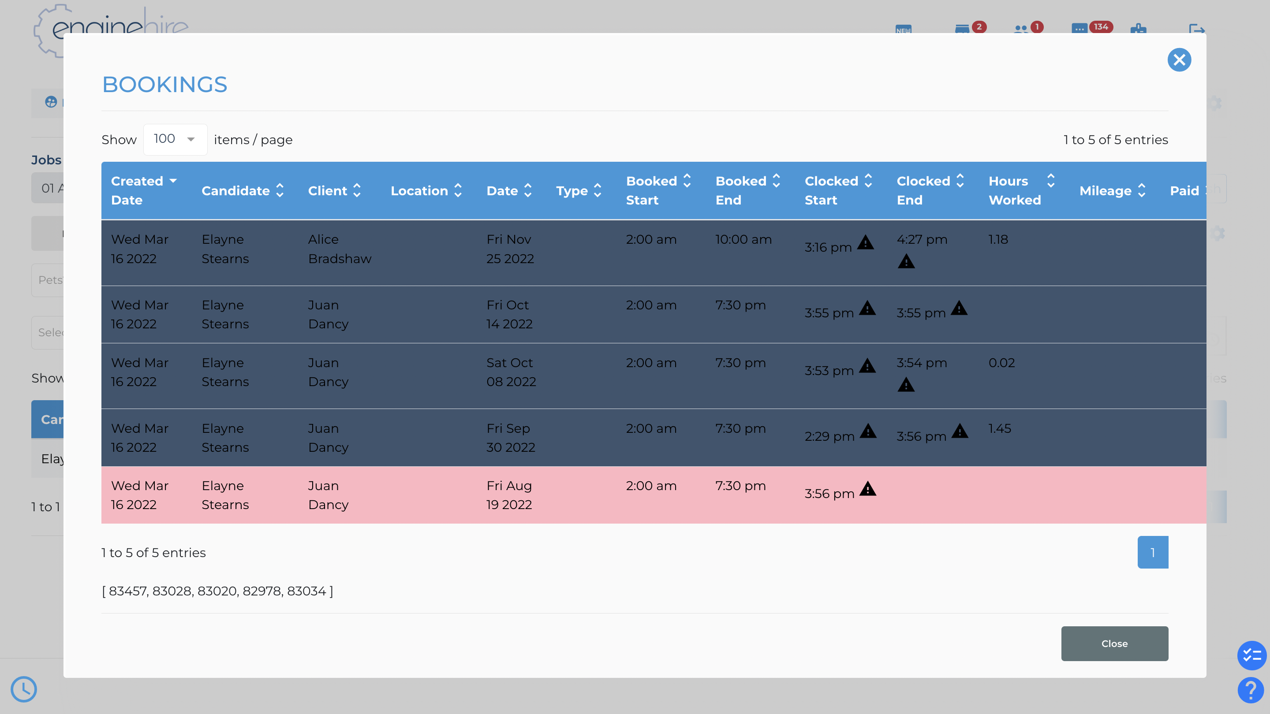
Task: Click the logout icon in top bar
Action: (1196, 30)
